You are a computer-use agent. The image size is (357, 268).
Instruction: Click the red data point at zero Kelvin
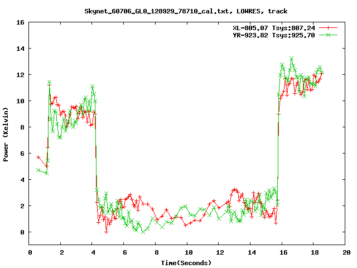(106, 232)
